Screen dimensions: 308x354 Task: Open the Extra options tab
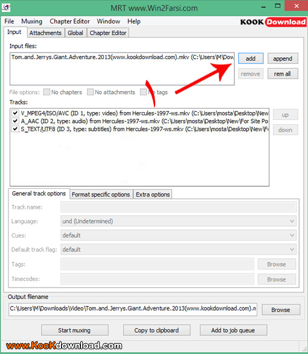(153, 194)
